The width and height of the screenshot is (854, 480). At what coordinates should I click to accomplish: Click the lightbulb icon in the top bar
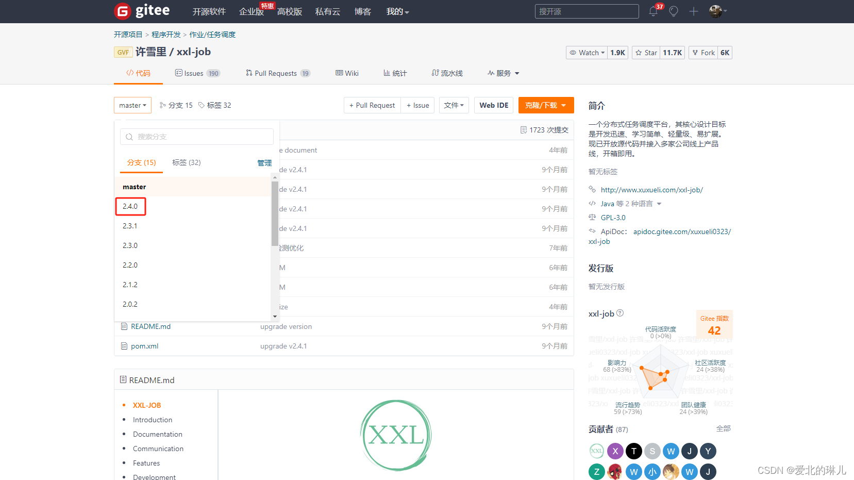674,11
